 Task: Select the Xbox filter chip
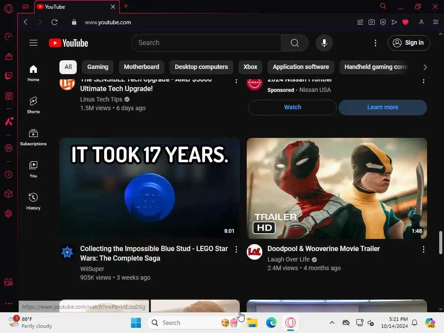[x=250, y=67]
